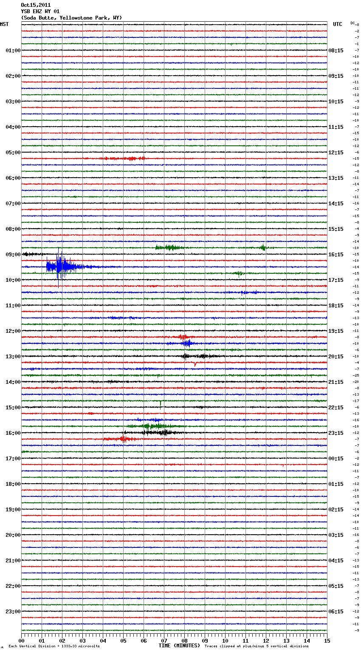
Task: Select the station code YSB EHZ WY 01
Action: coord(40,11)
